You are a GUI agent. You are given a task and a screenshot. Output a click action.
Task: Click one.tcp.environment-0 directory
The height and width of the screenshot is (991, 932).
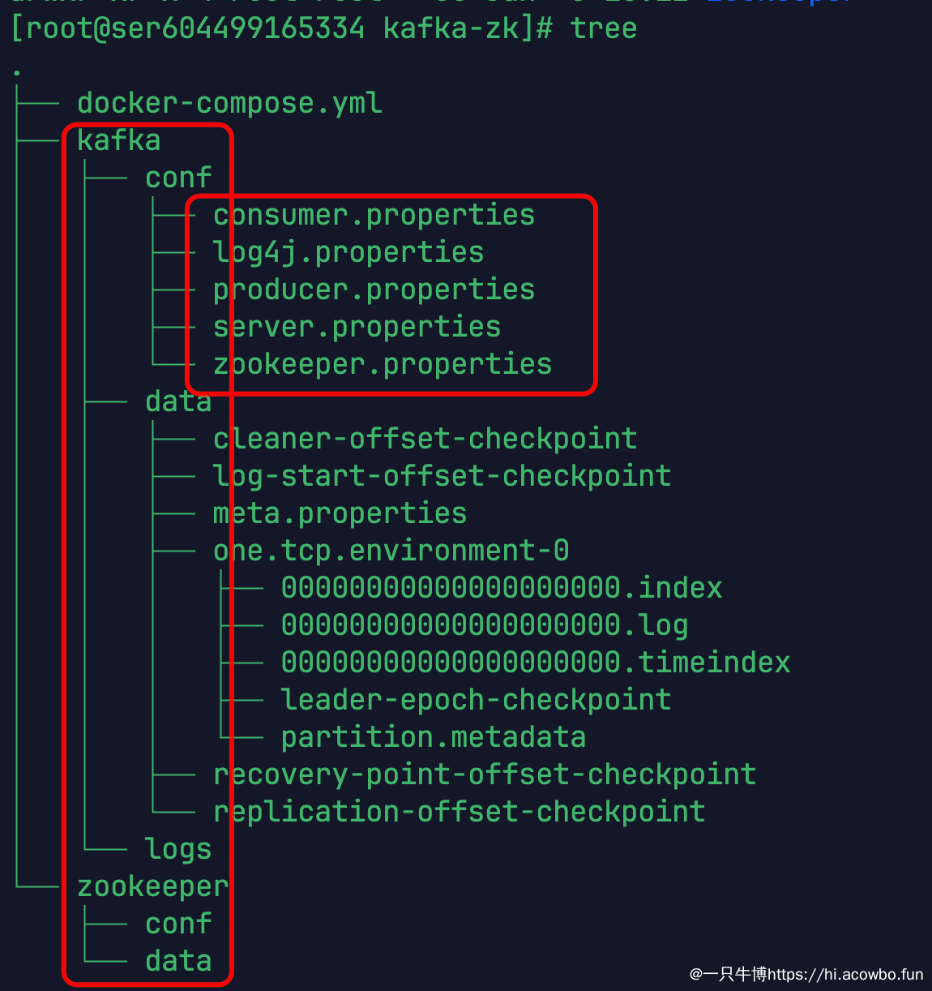point(391,551)
